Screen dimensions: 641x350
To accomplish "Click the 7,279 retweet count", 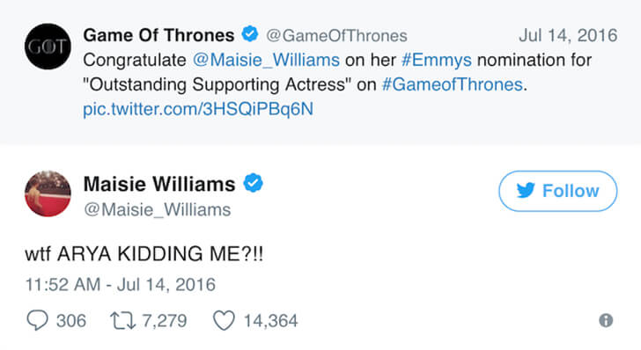I will click(165, 321).
